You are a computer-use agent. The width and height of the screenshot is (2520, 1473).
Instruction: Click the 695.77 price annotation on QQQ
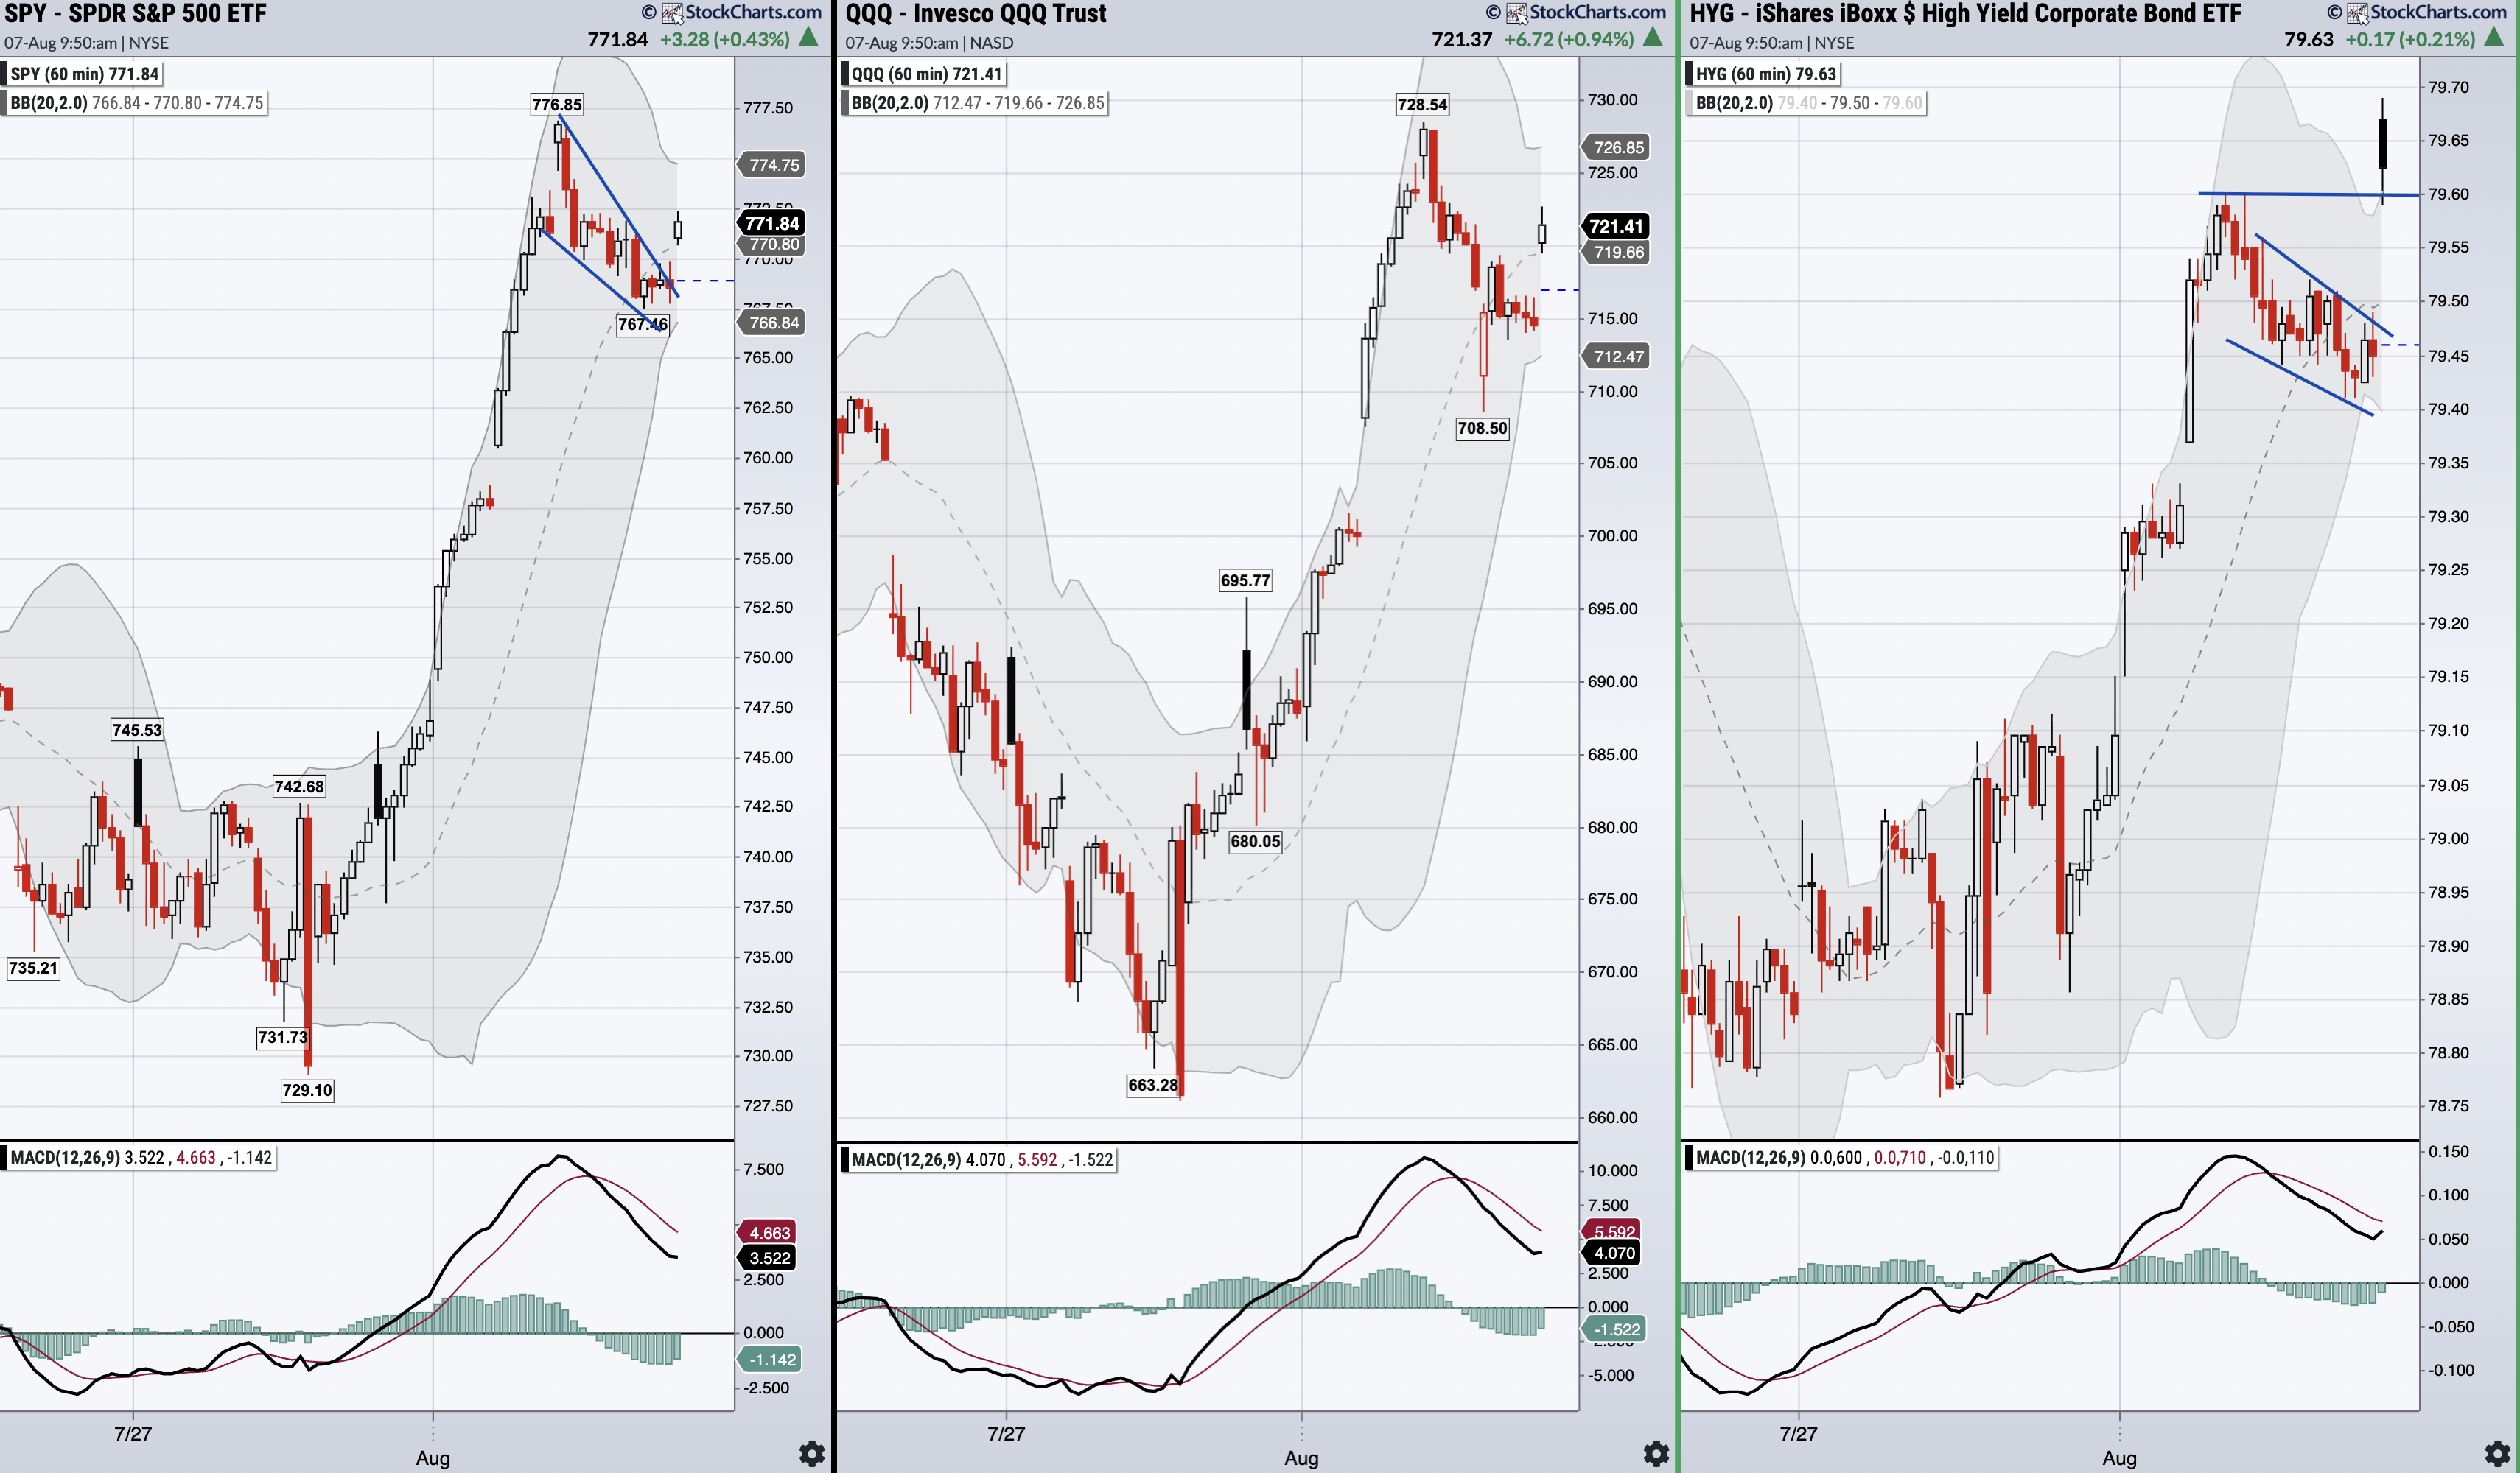1246,580
